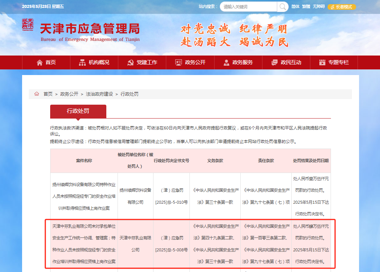
Task: Go to 政务公开 in the breadcrumb
Action: click(69, 94)
